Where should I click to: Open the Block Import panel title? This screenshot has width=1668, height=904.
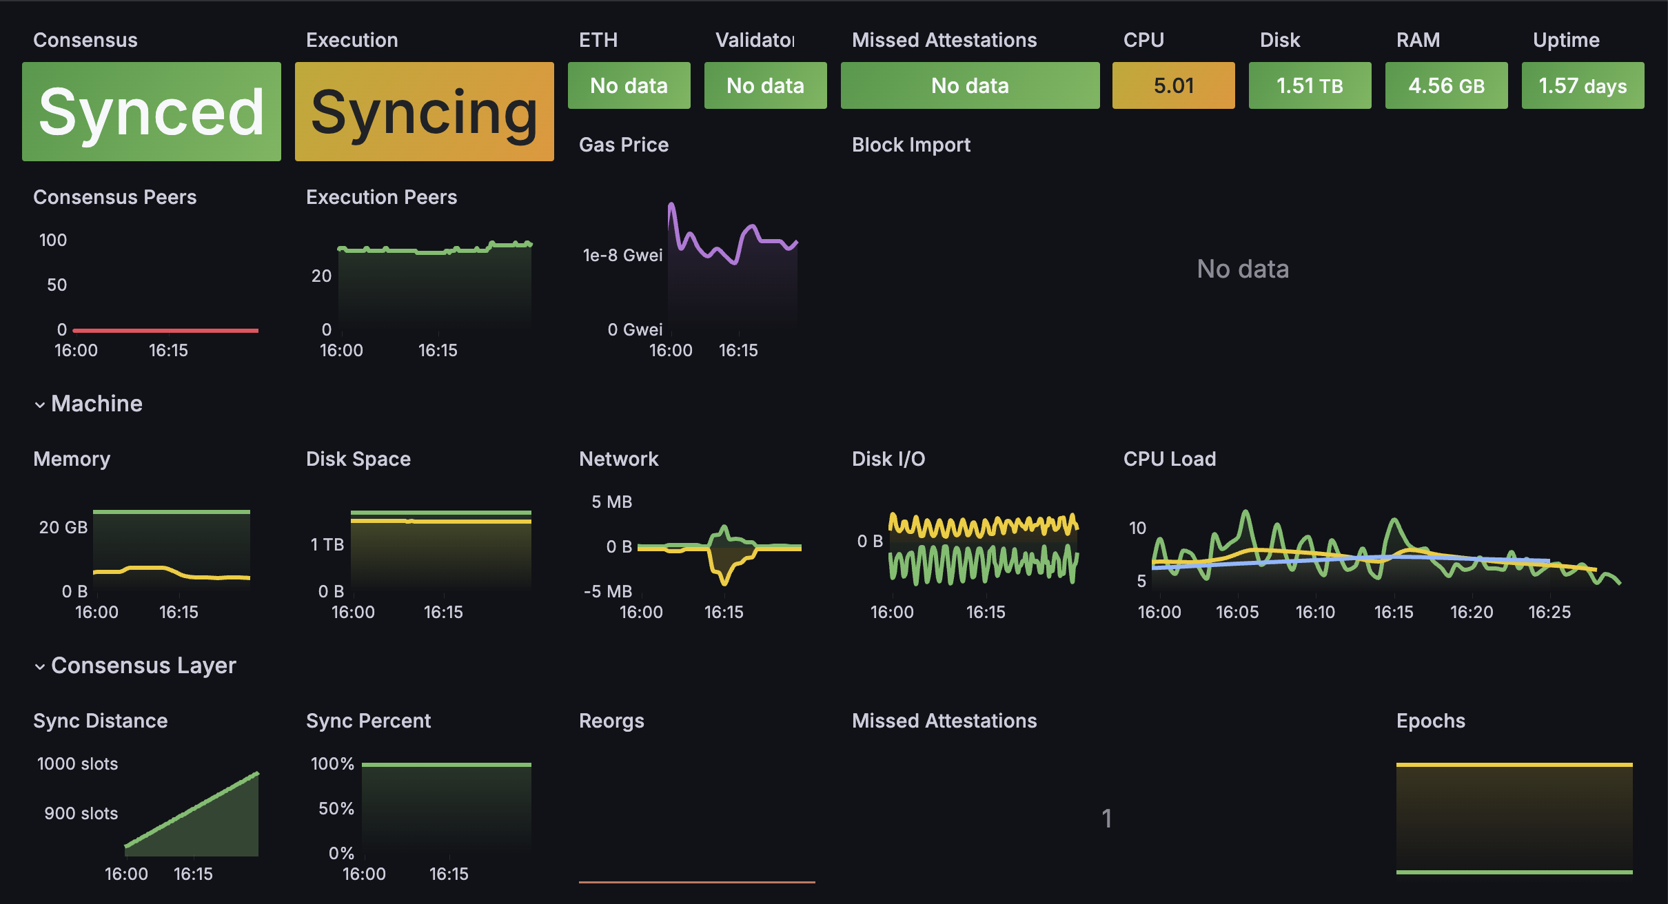pyautogui.click(x=911, y=145)
